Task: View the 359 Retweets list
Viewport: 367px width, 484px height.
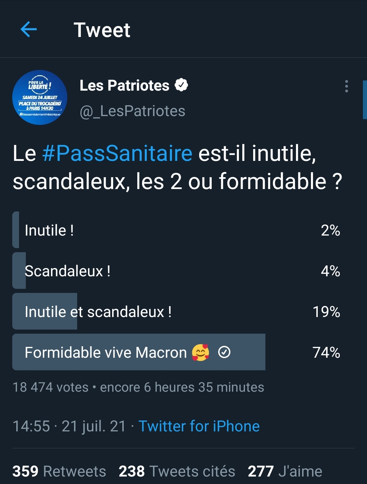Action: click(59, 471)
